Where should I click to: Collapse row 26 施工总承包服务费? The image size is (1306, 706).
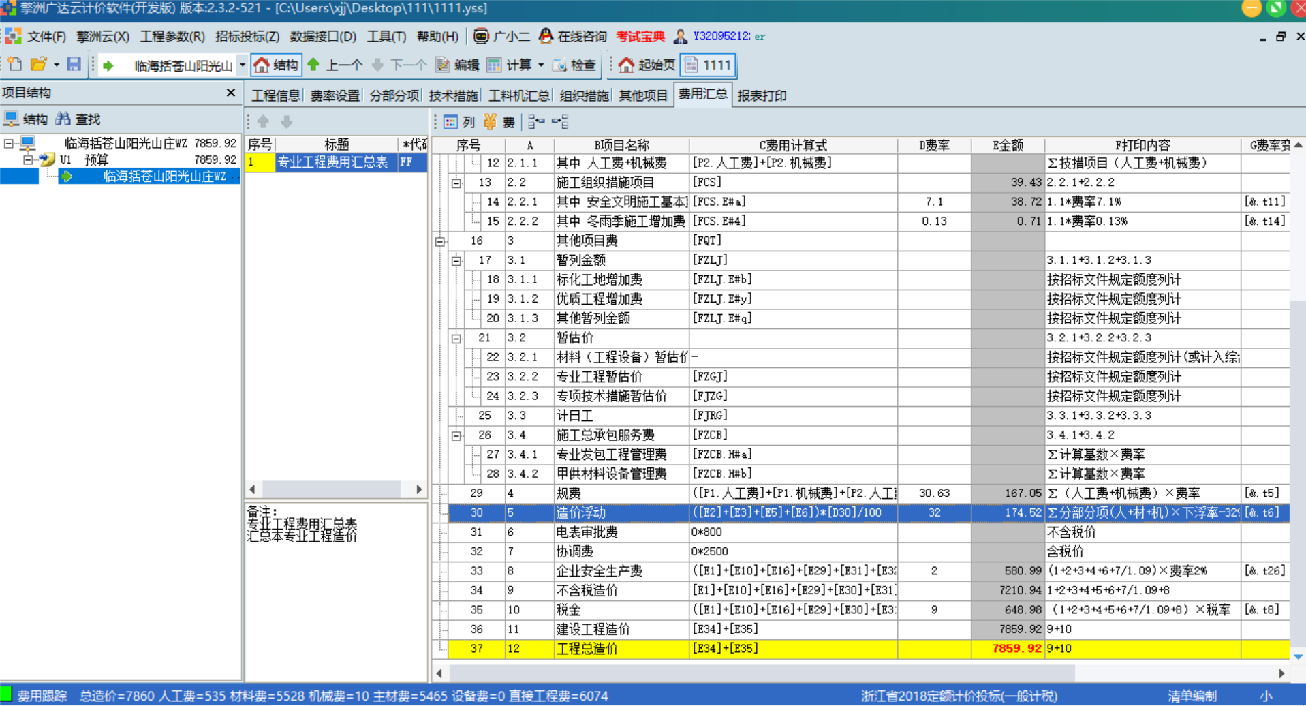point(456,435)
